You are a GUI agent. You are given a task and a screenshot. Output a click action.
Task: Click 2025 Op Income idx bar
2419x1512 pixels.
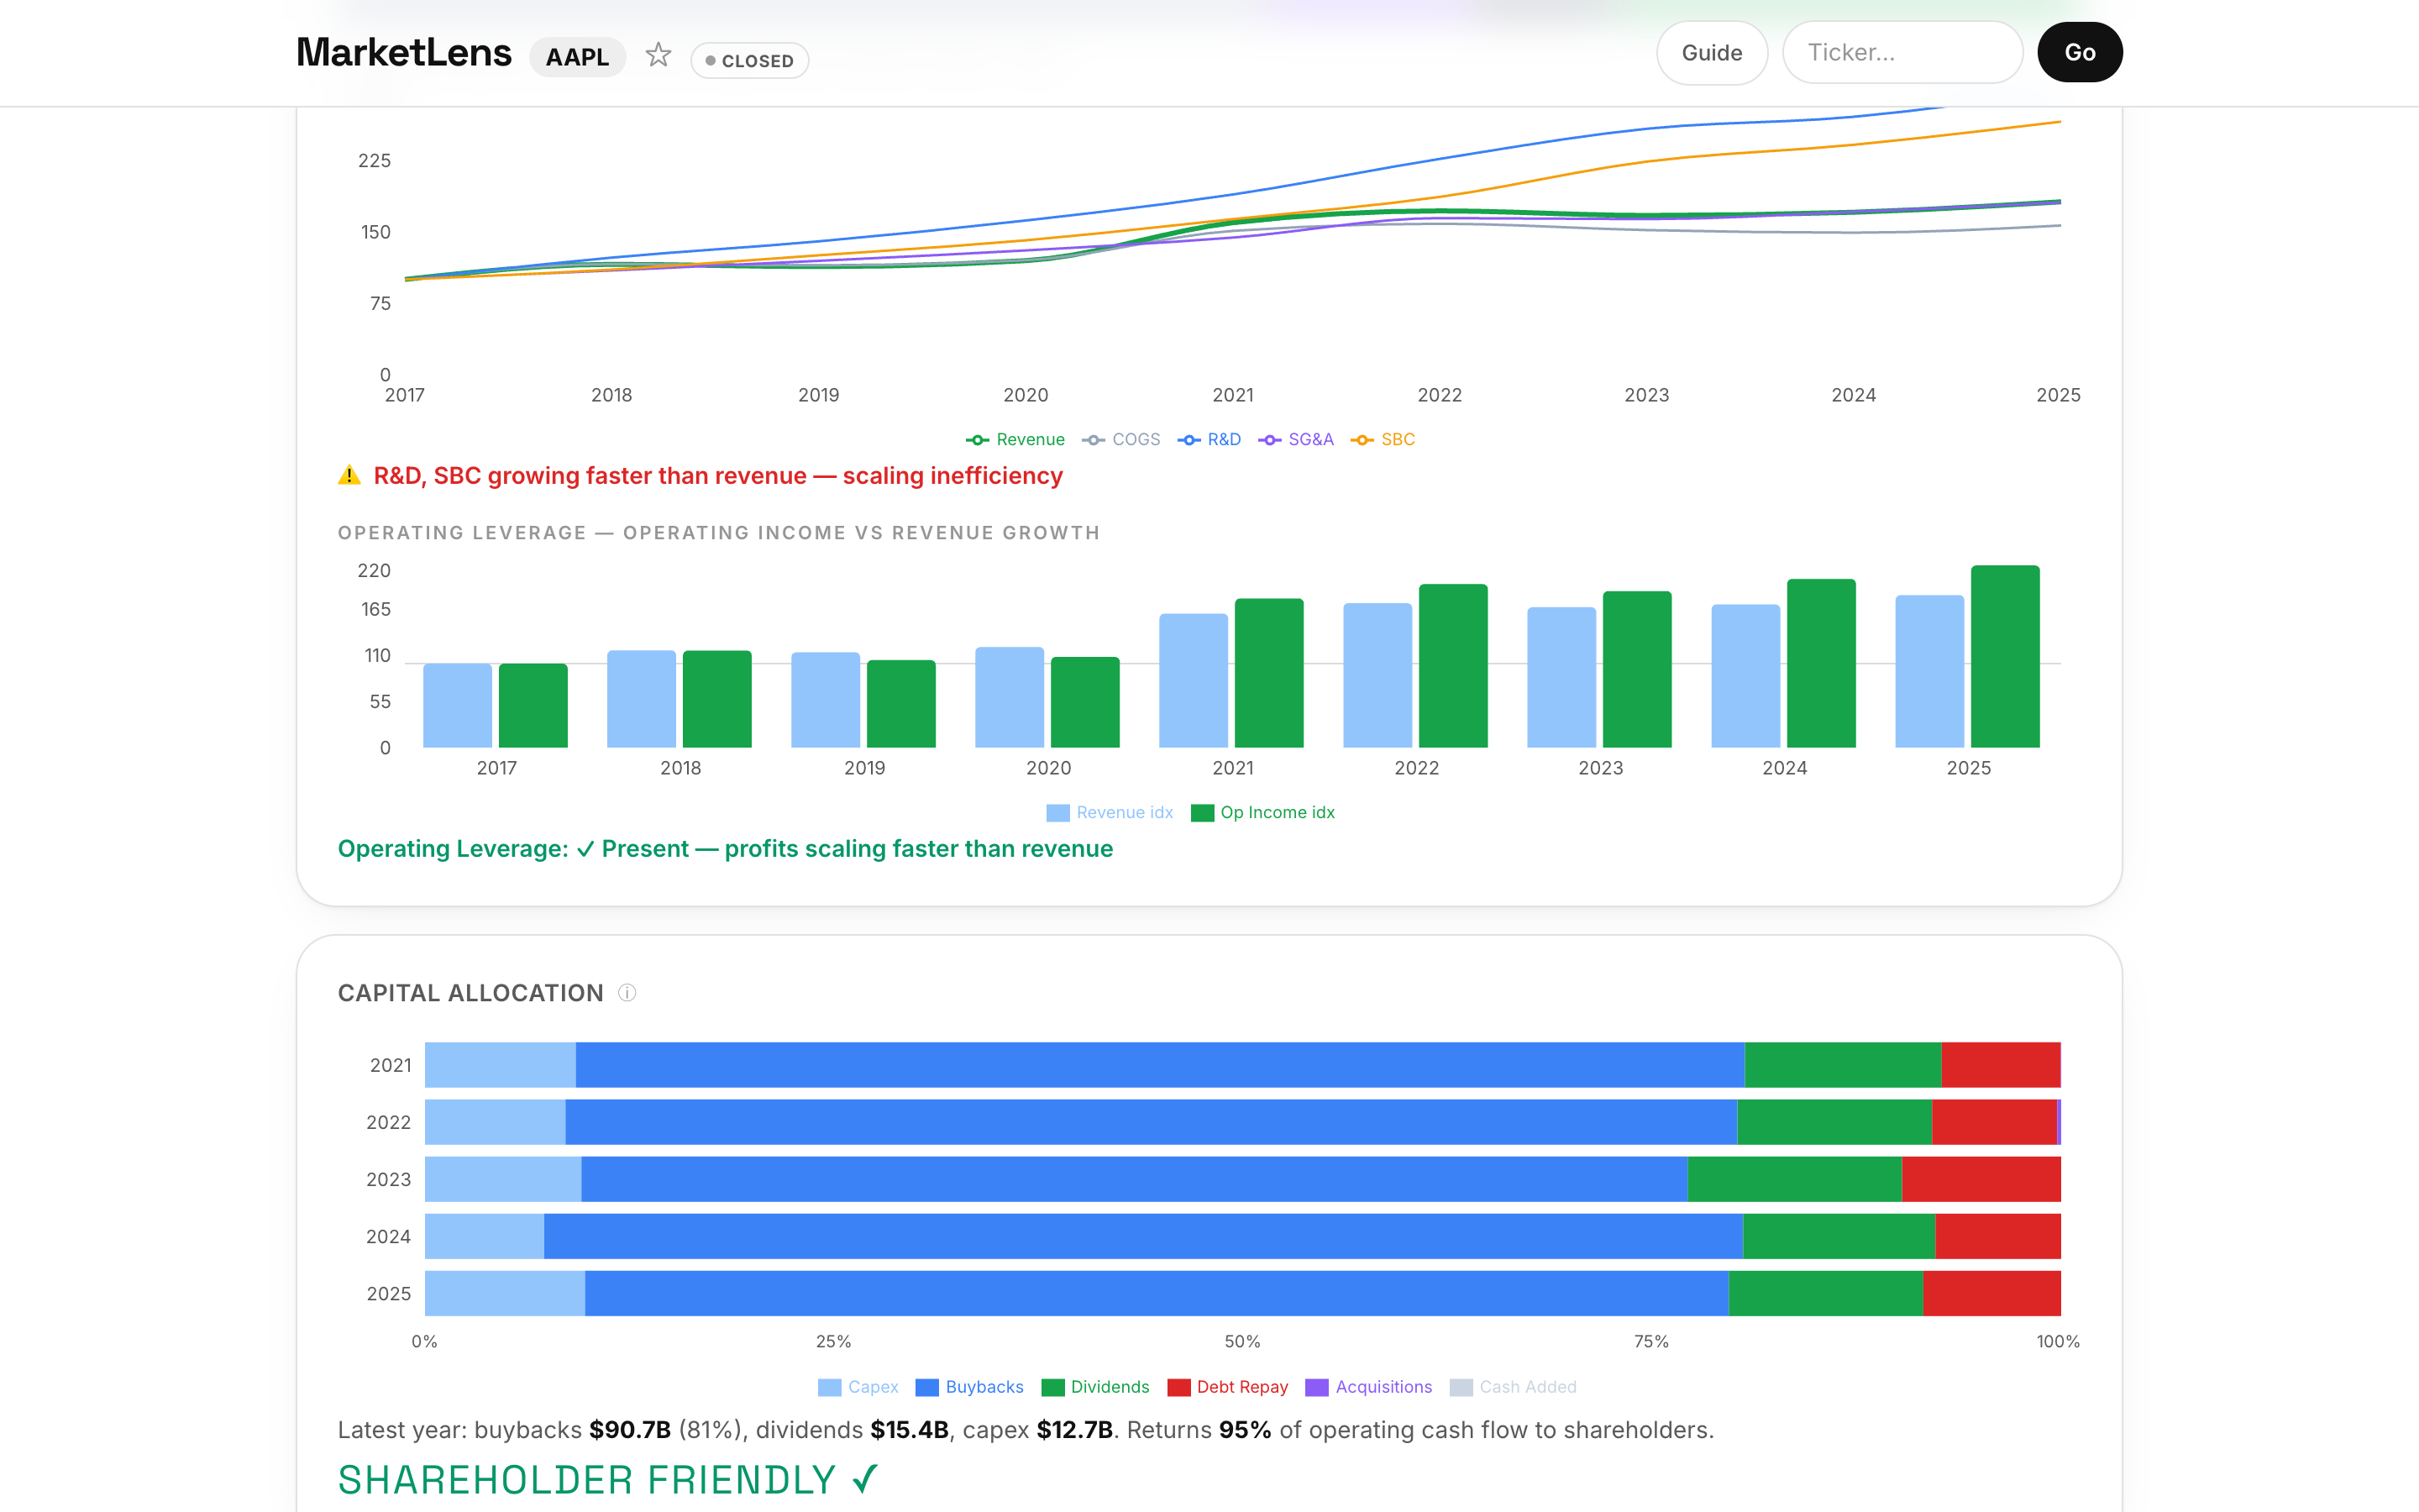[x=2004, y=656]
